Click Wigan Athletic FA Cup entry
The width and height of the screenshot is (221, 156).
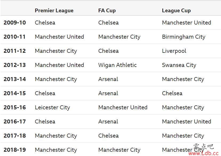pos(117,65)
